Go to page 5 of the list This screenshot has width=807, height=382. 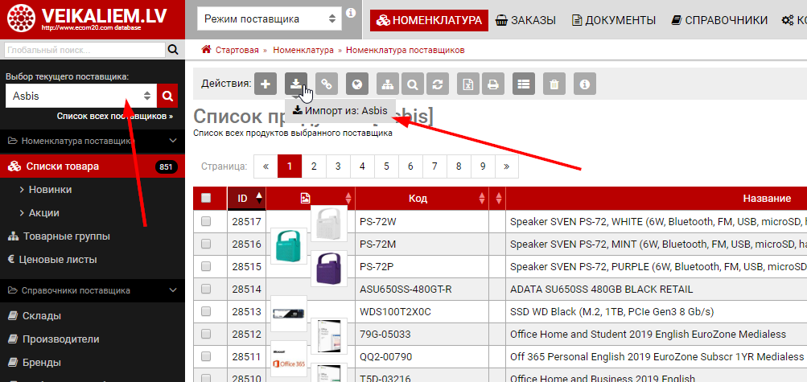pyautogui.click(x=387, y=166)
